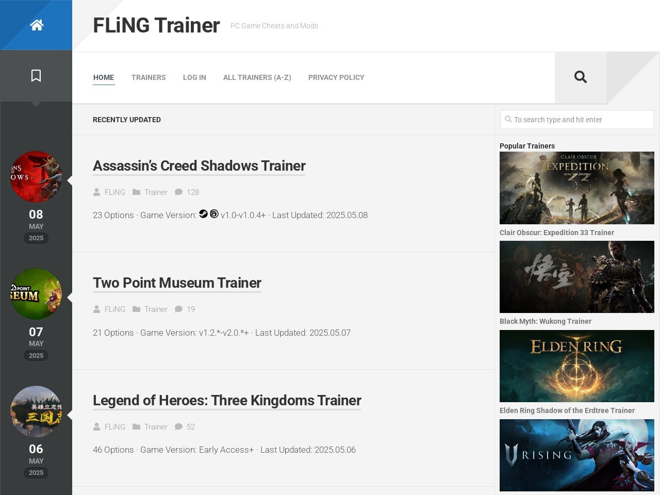This screenshot has width=660, height=495.
Task: Select the HOME menu item
Action: click(x=104, y=77)
